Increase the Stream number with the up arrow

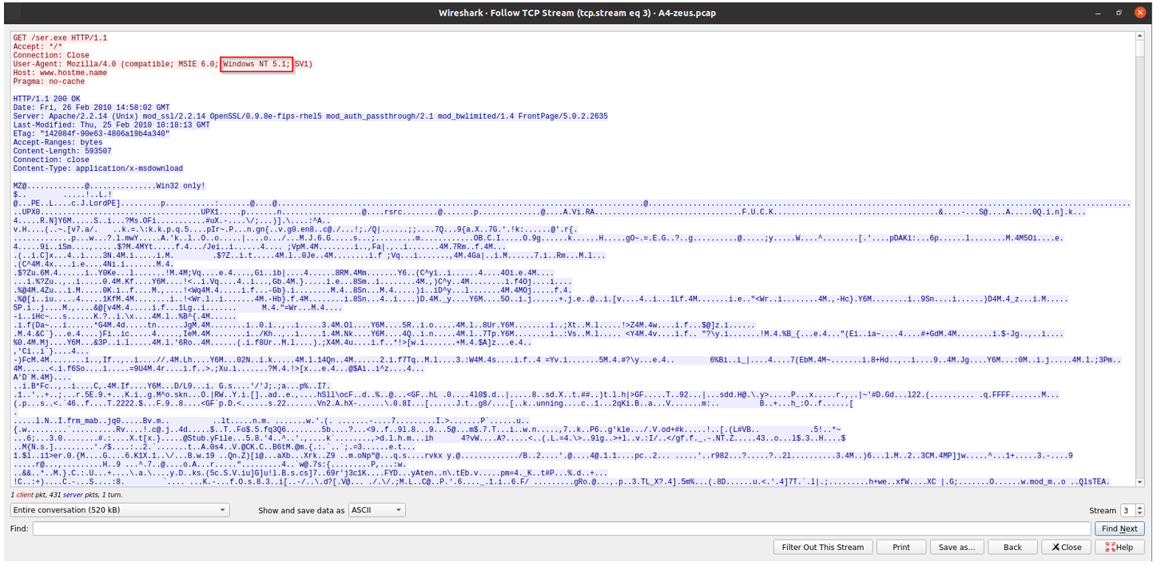pos(1139,506)
